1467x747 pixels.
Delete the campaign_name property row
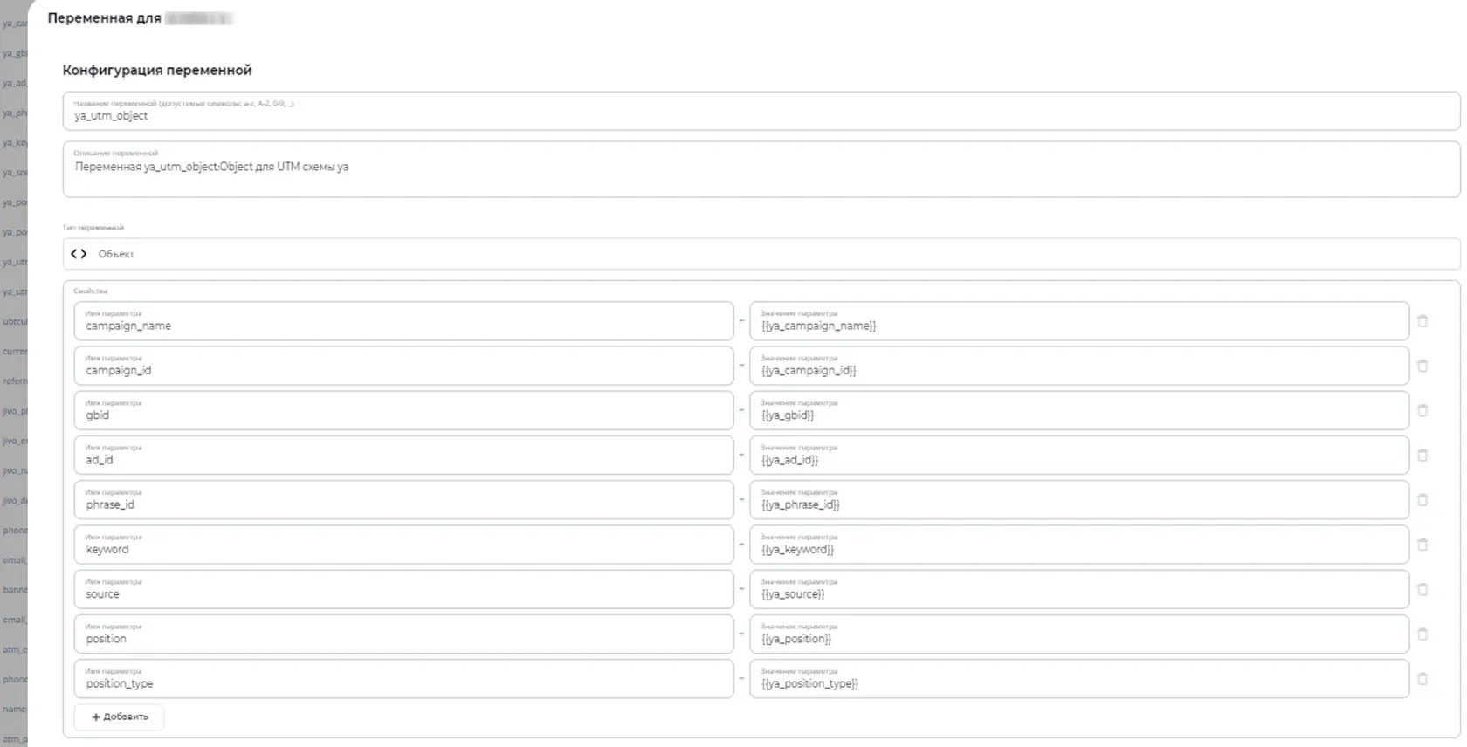click(1422, 321)
